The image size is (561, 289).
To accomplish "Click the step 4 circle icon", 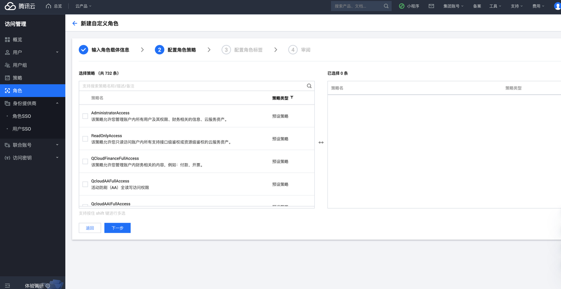I will coord(293,50).
